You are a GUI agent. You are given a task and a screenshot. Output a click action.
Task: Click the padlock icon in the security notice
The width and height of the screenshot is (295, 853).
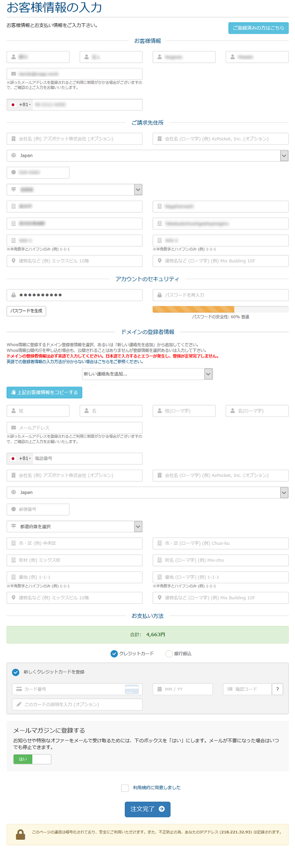tap(20, 834)
